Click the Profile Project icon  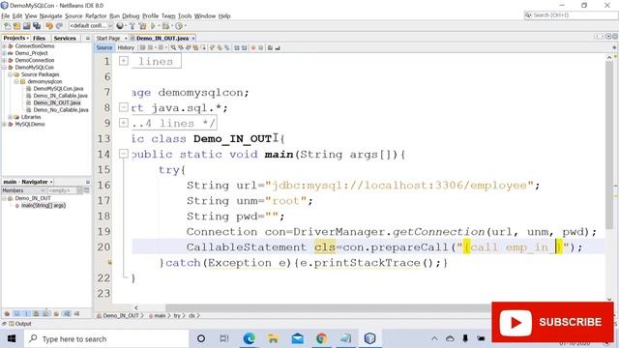[179, 26]
